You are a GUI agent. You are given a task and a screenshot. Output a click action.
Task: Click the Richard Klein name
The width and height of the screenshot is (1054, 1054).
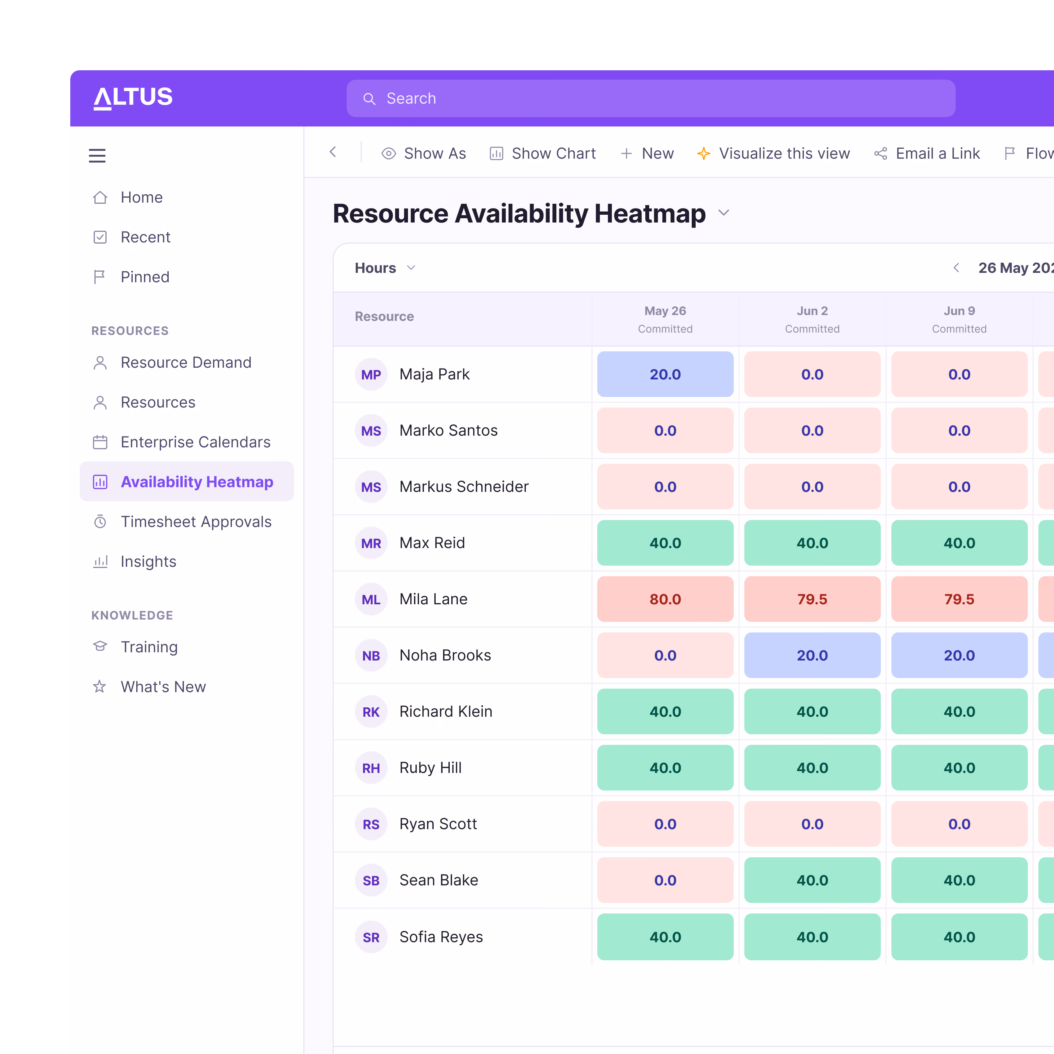tap(446, 711)
